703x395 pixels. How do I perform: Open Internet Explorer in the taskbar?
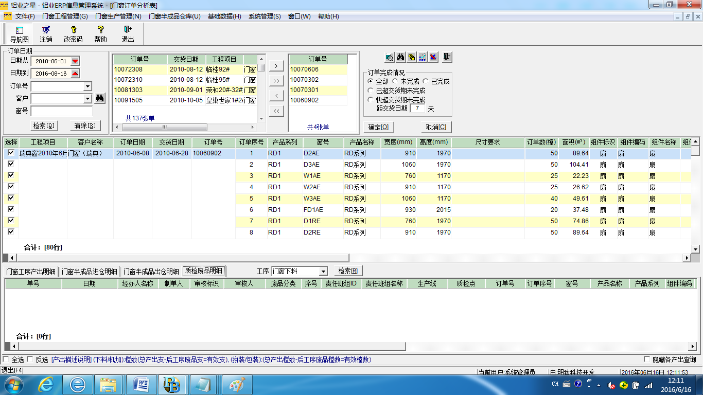pyautogui.click(x=47, y=385)
